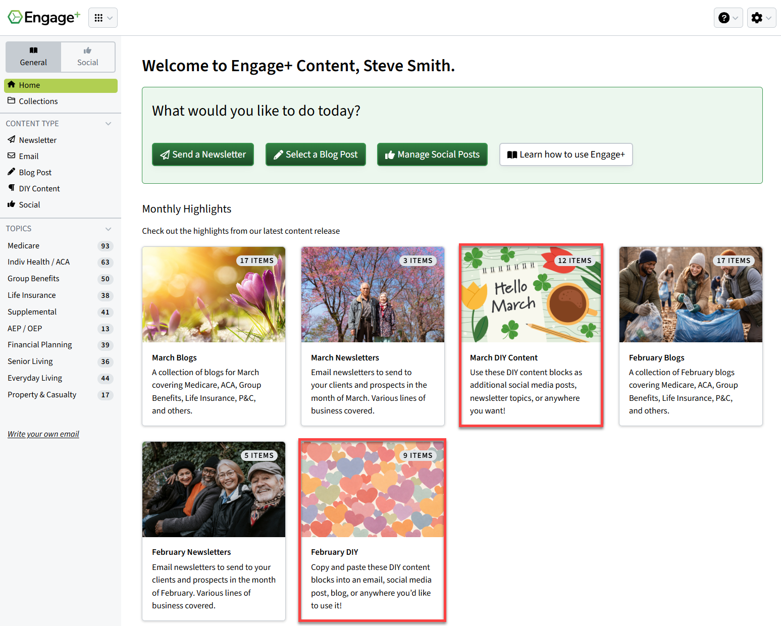The width and height of the screenshot is (781, 626).
Task: Click the Engage+ logo
Action: coord(44,18)
